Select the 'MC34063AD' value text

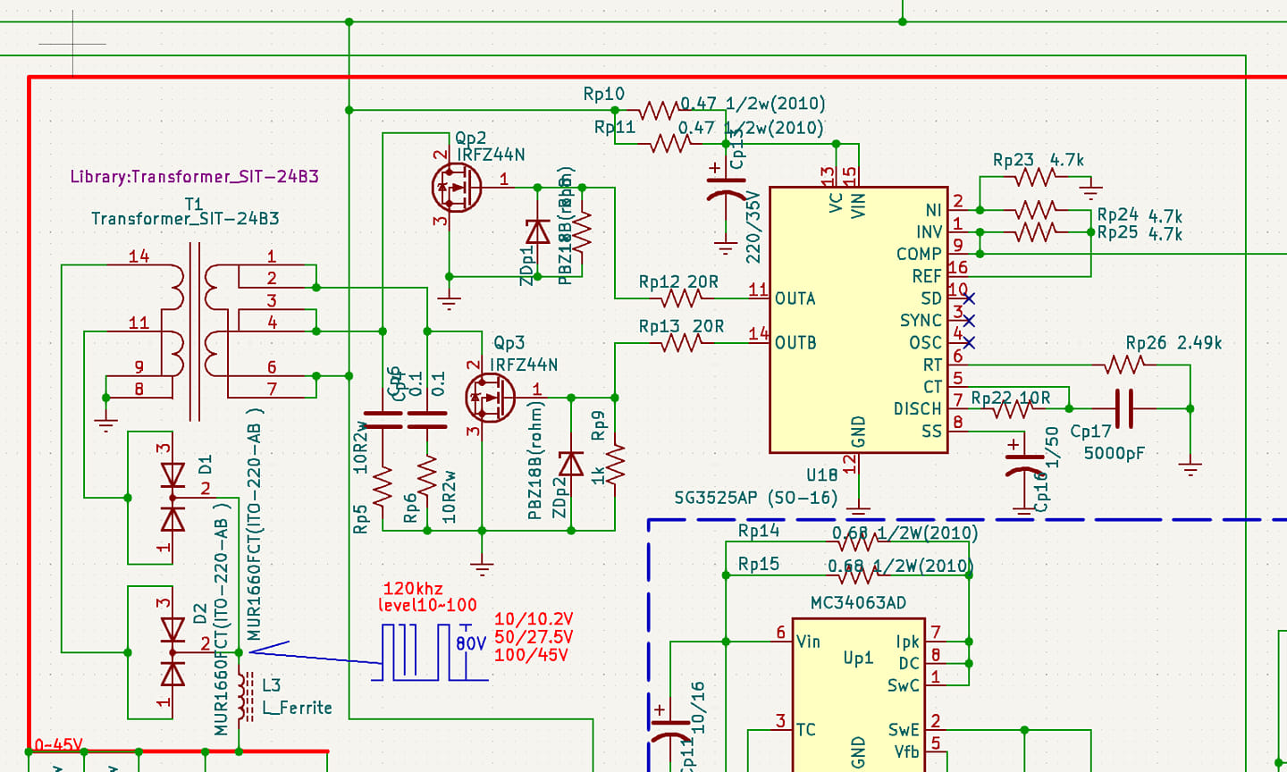858,603
